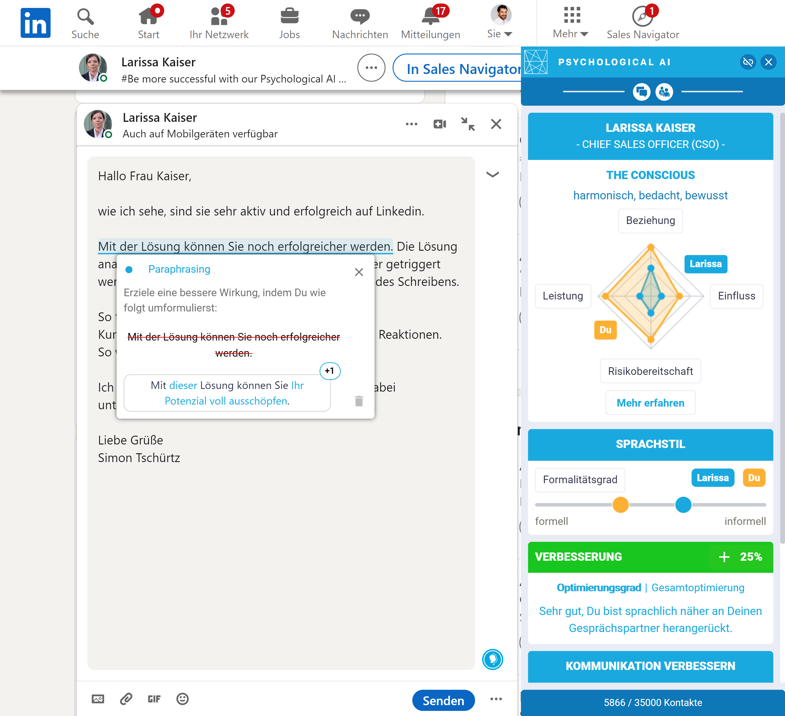Click Larissa Kaiser name in chat header
The image size is (785, 716).
pyautogui.click(x=160, y=117)
